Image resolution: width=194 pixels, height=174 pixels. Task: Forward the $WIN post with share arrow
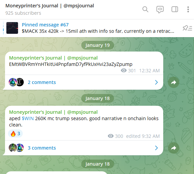(174, 148)
